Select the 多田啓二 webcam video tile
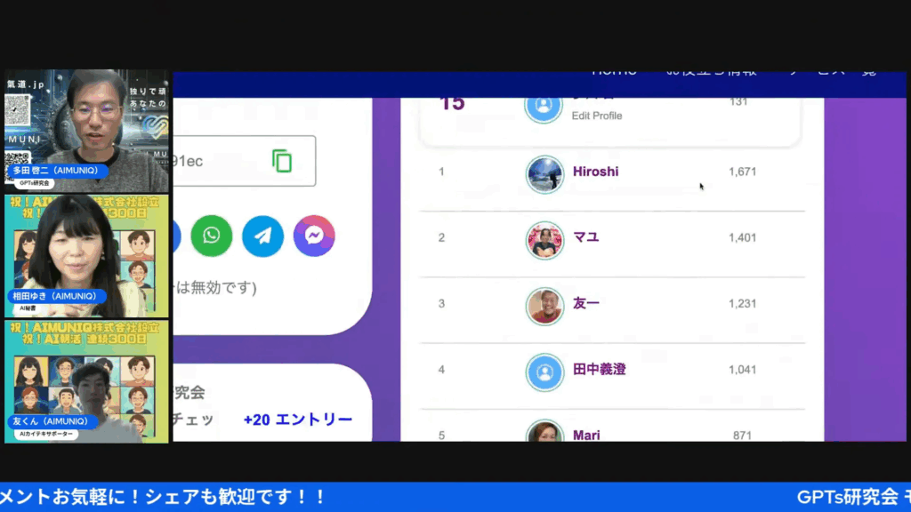Image resolution: width=911 pixels, height=512 pixels. (x=86, y=131)
